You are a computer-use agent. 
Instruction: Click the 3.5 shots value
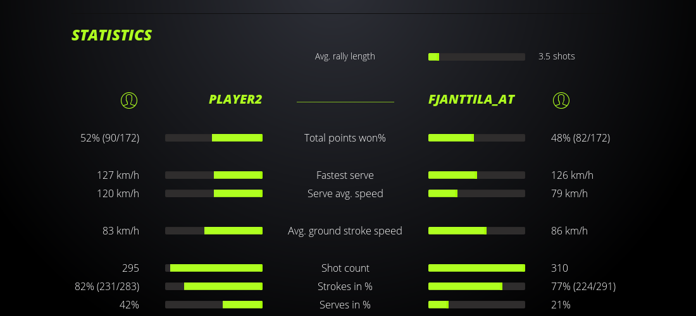(x=557, y=56)
